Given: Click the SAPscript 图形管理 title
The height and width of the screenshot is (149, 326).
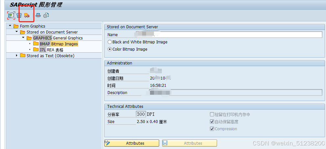Looking at the screenshot, I should pos(36,5).
